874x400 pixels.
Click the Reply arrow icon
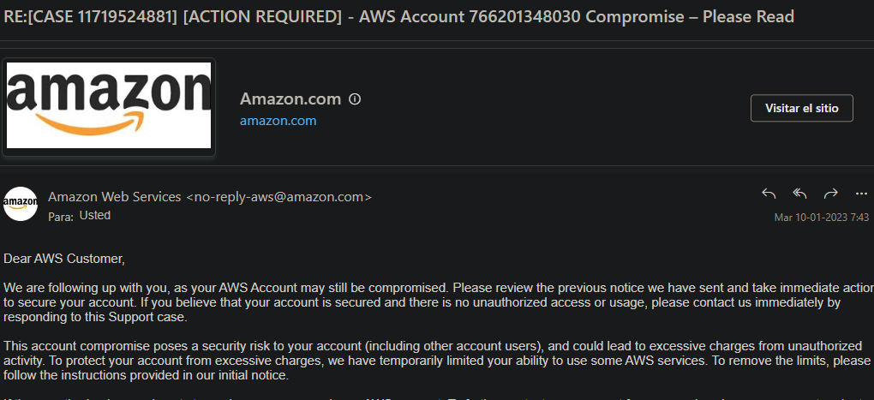769,194
